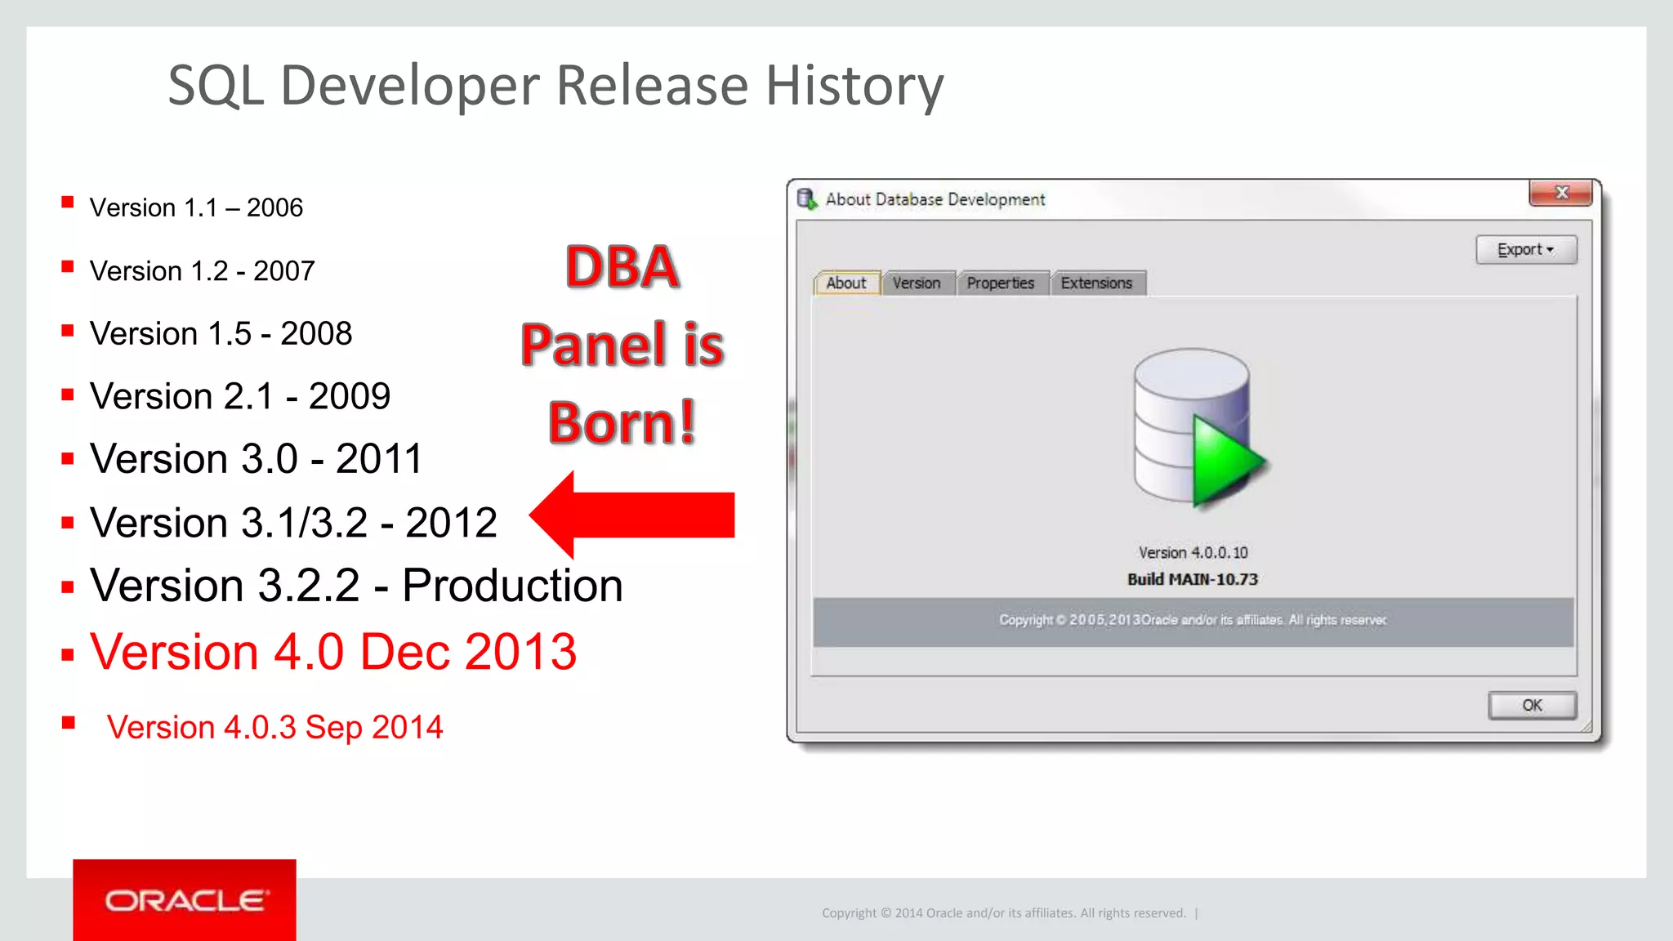The width and height of the screenshot is (1673, 941).
Task: Click the About dialog title bar icon
Action: [x=807, y=199]
